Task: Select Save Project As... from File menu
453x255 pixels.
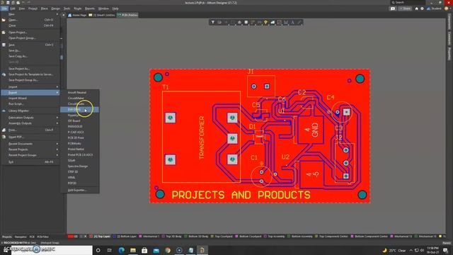Action: [30, 69]
